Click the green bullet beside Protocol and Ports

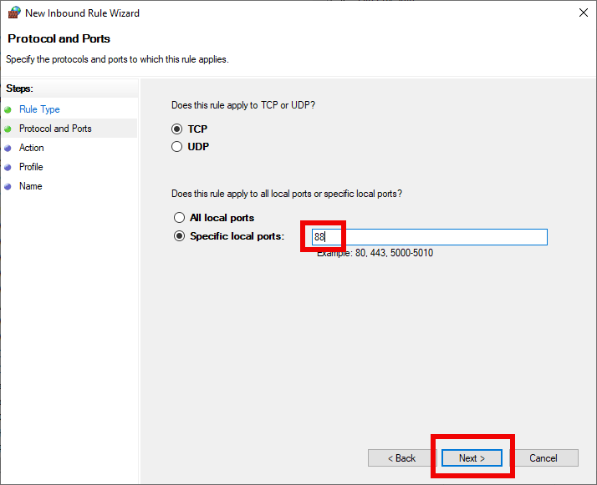click(x=8, y=129)
